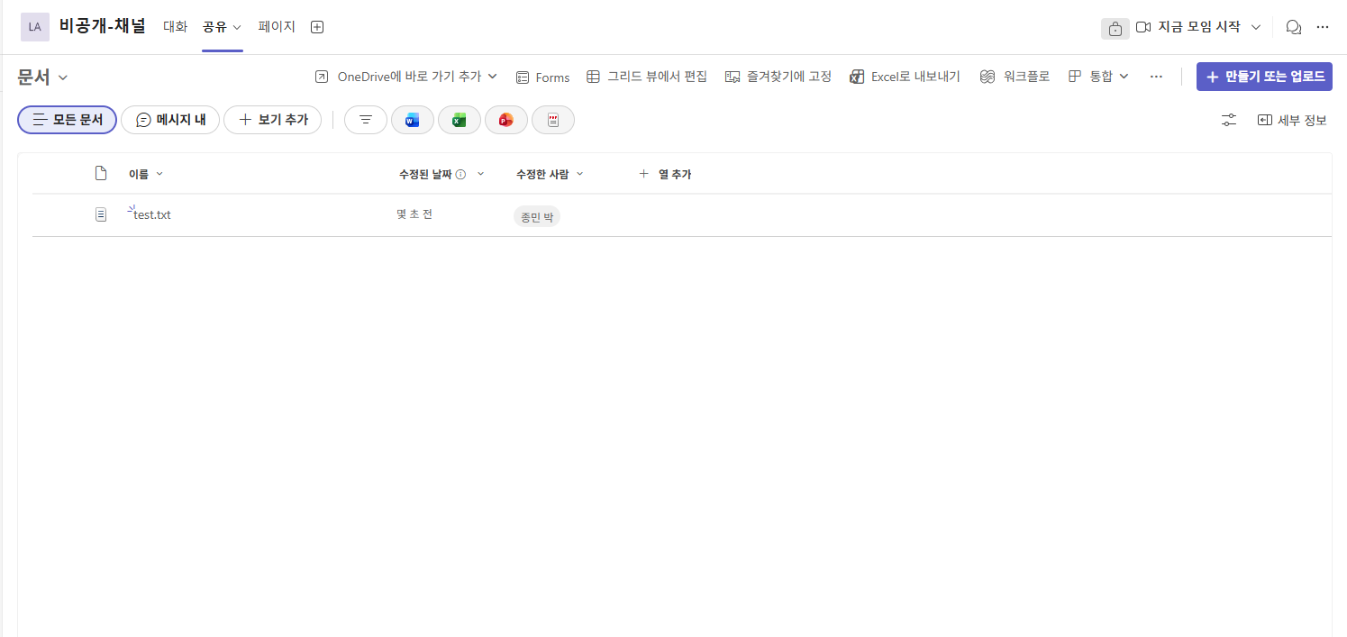Filter by Word documents icon
This screenshot has height=637, width=1347.
point(413,120)
